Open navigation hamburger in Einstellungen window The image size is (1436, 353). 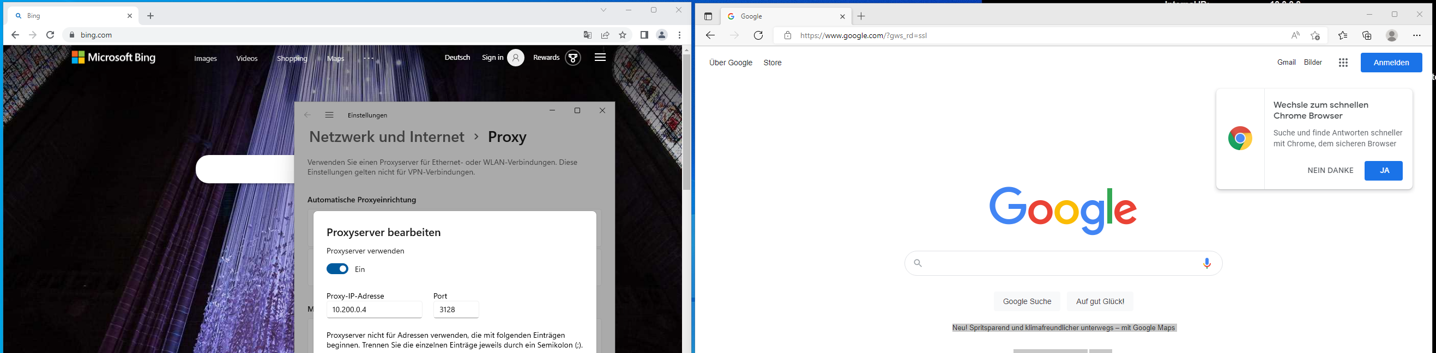329,115
